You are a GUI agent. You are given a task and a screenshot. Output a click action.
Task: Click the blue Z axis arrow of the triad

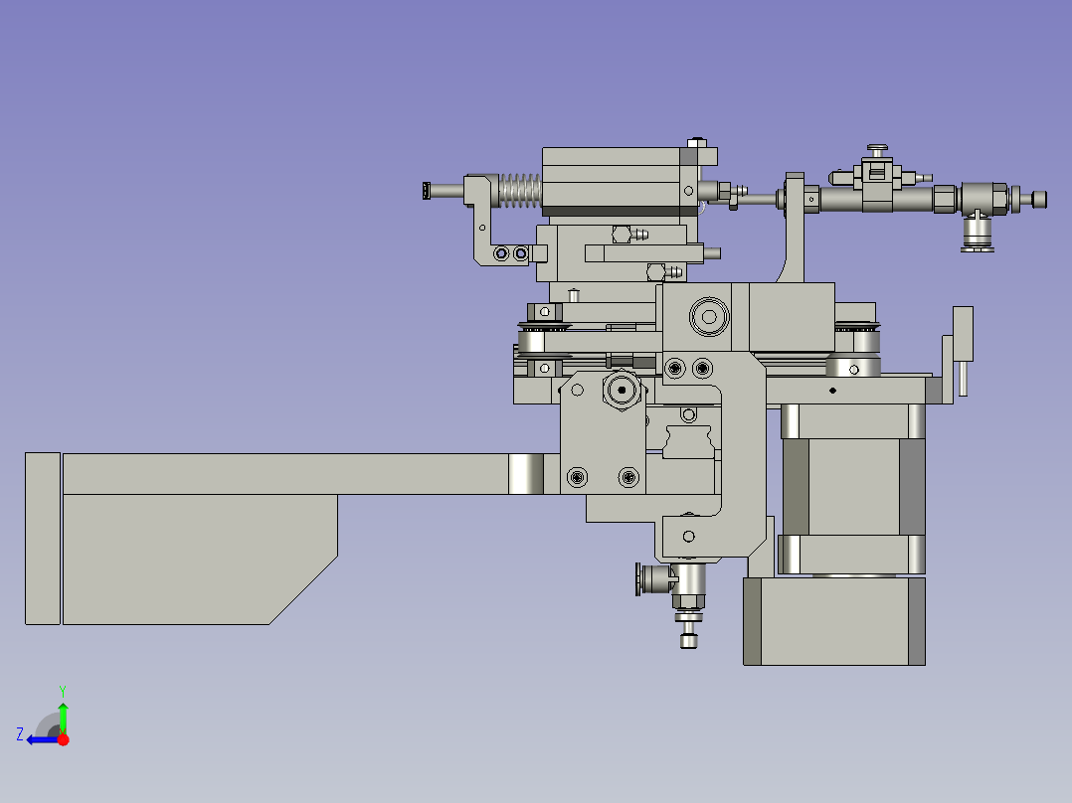[43, 740]
